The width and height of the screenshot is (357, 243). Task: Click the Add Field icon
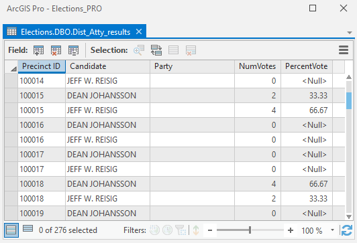tap(38, 50)
